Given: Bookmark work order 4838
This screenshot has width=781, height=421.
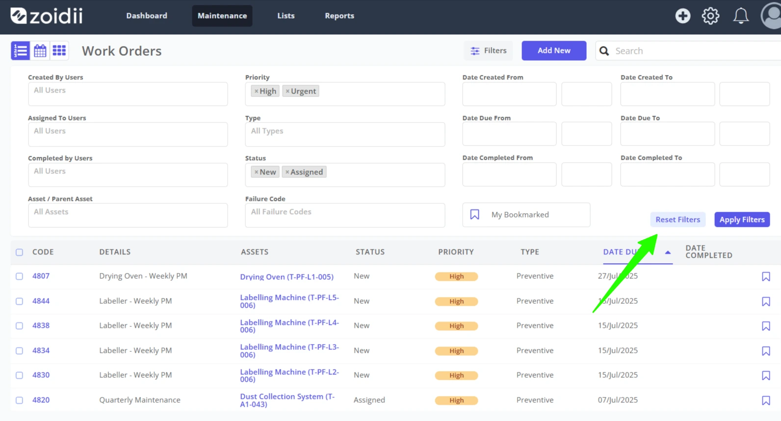Looking at the screenshot, I should [x=766, y=326].
